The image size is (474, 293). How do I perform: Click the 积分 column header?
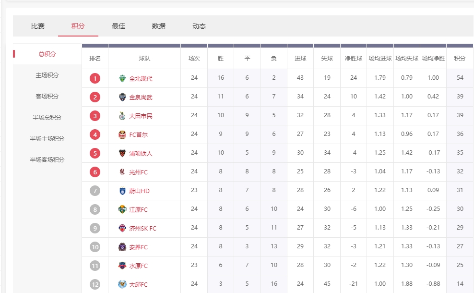[460, 58]
